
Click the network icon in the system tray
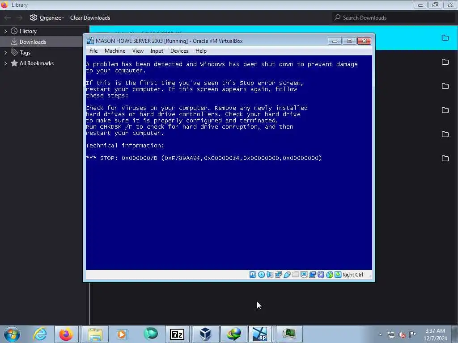click(x=391, y=334)
